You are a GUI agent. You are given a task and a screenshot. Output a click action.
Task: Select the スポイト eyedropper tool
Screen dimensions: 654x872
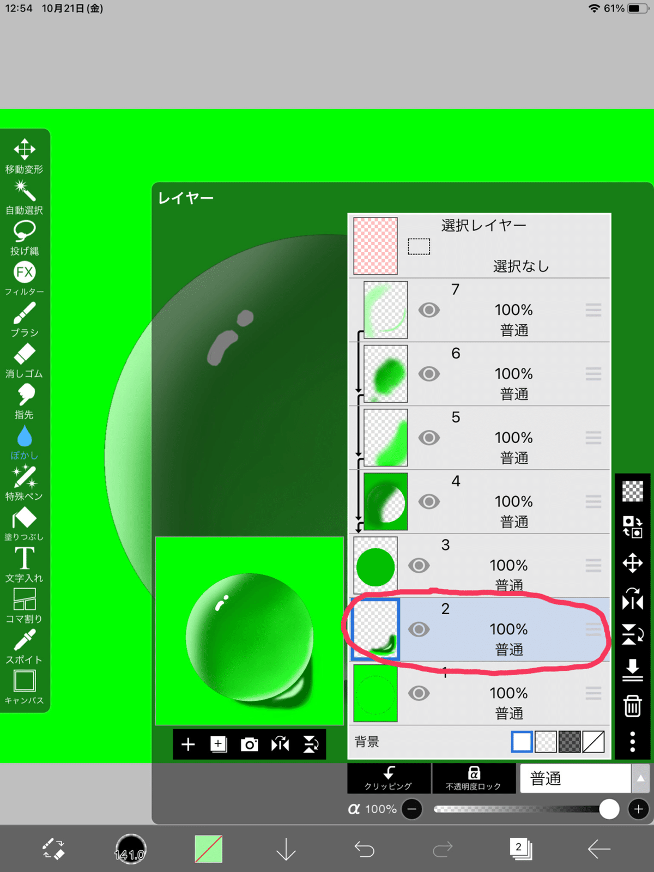tap(25, 647)
